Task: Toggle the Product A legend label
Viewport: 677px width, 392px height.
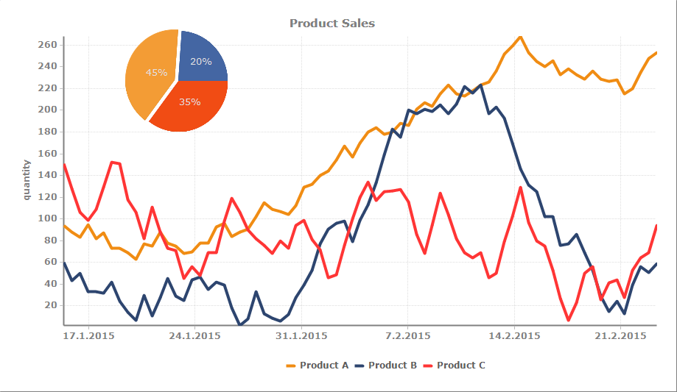Action: click(x=324, y=365)
